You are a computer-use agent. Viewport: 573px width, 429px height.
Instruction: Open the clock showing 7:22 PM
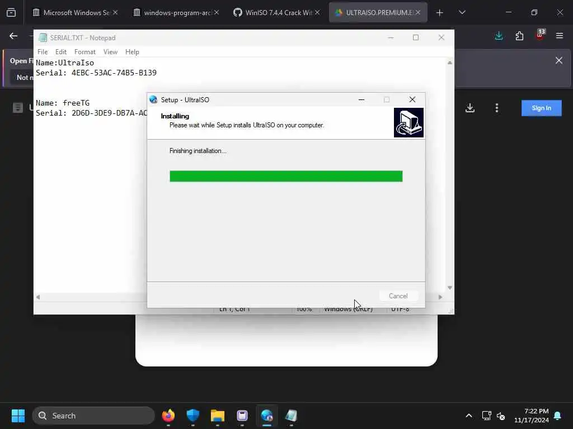click(x=532, y=416)
